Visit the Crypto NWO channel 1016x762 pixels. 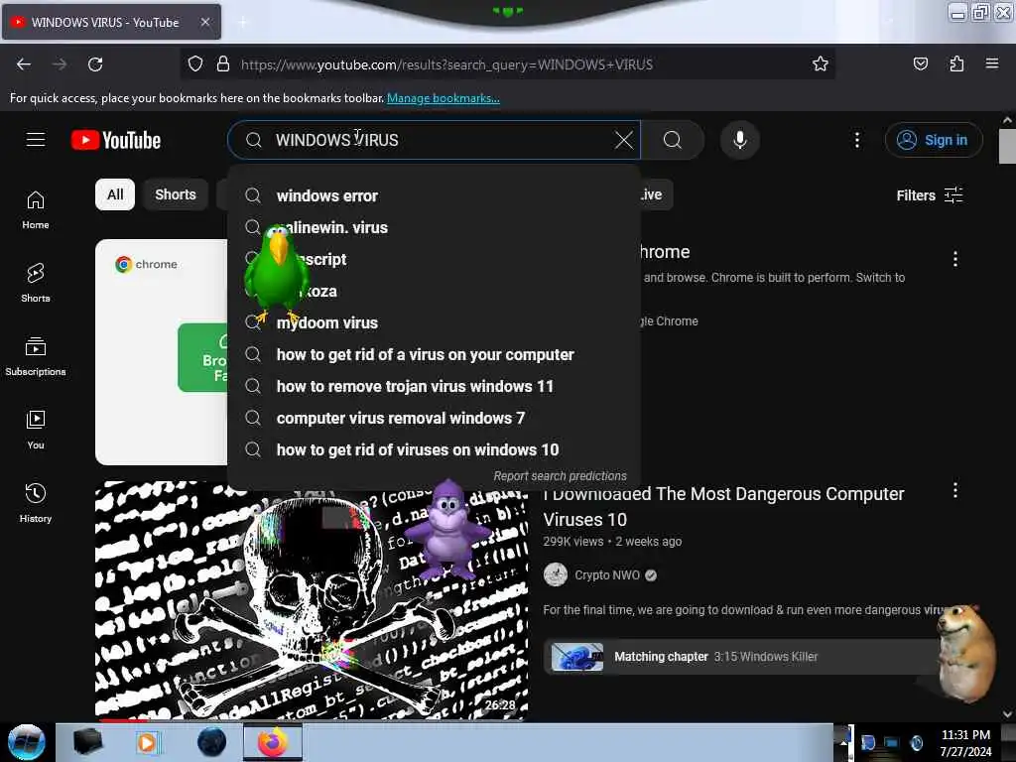[607, 574]
